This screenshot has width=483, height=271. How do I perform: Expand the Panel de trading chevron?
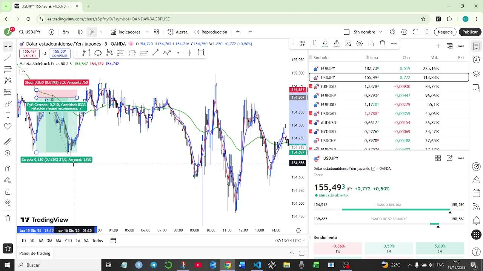tap(291, 253)
